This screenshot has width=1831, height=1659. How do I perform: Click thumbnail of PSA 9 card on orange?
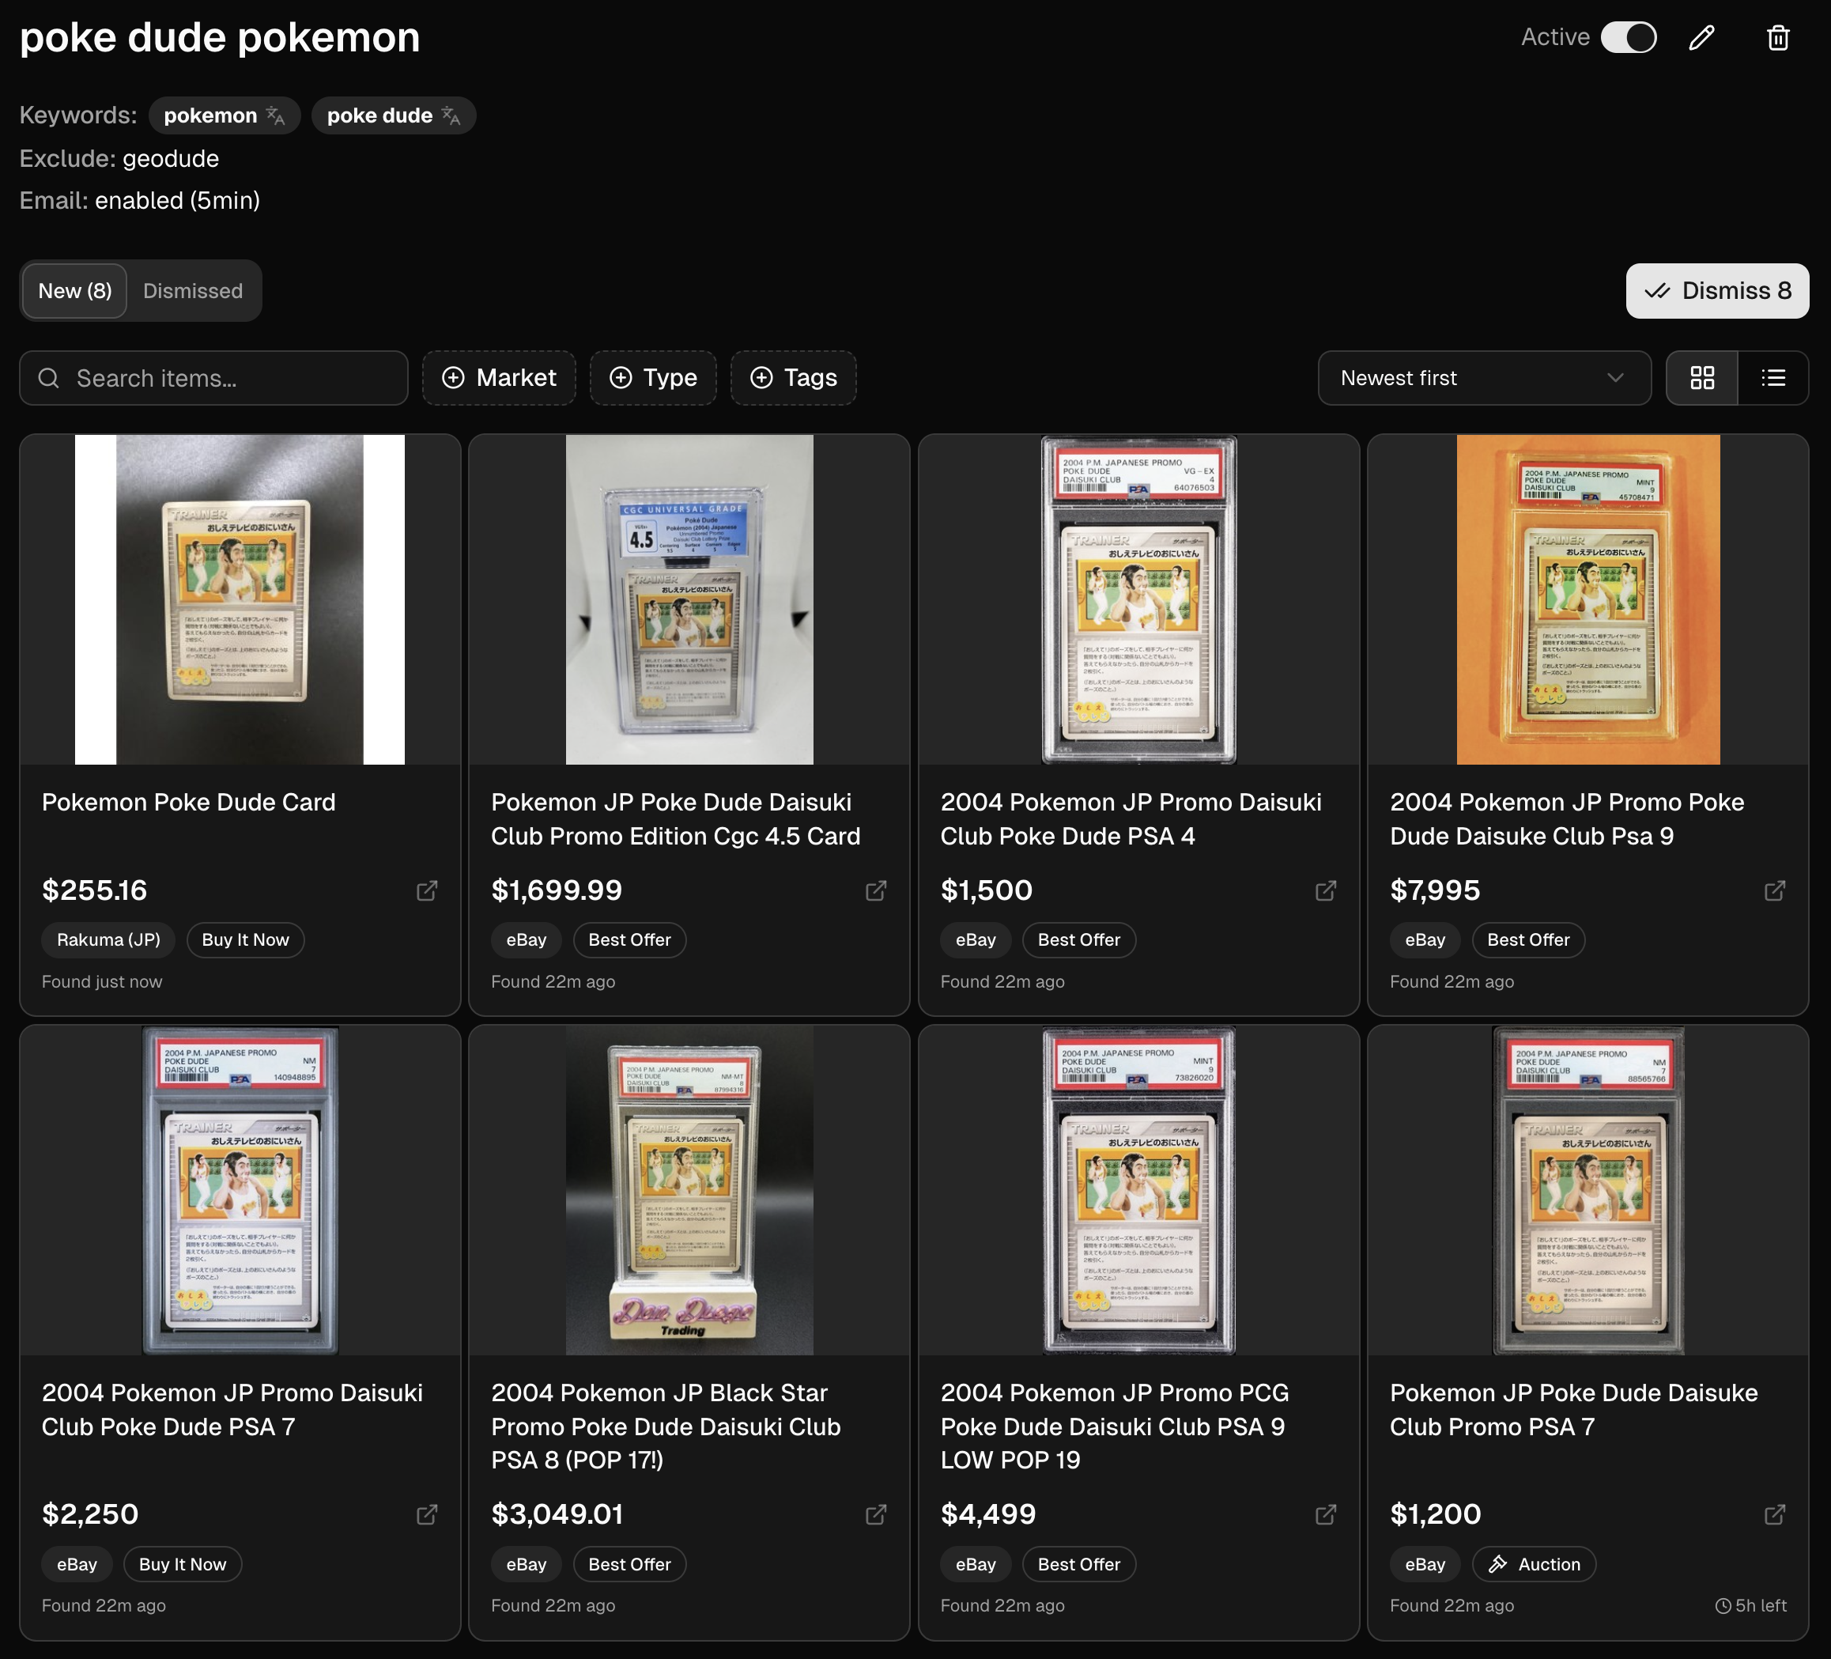click(x=1587, y=599)
